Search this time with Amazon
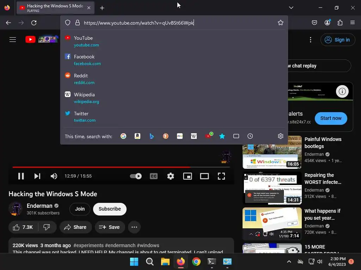Viewport: 361px width, 270px height. [137, 136]
